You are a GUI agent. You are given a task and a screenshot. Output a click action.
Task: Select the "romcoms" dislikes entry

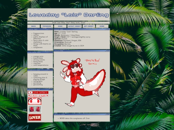[x=37, y=63]
